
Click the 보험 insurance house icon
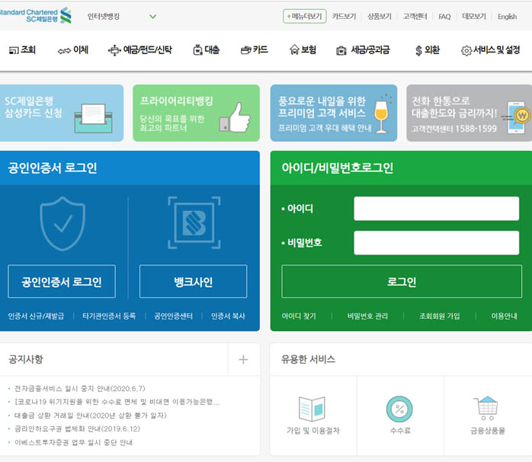294,50
